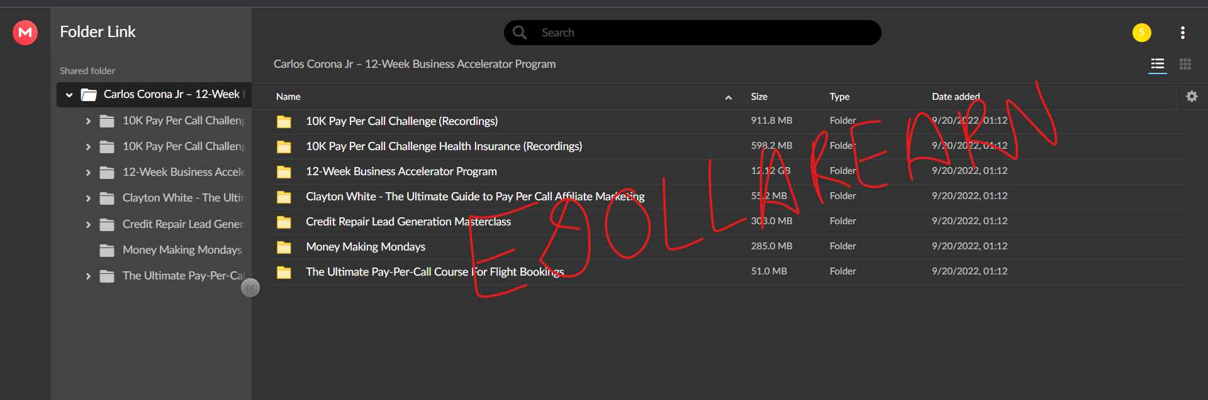Expand The Ultimate Pay-Per-Ca tree node
Viewport: 1208px width, 400px height.
88,276
